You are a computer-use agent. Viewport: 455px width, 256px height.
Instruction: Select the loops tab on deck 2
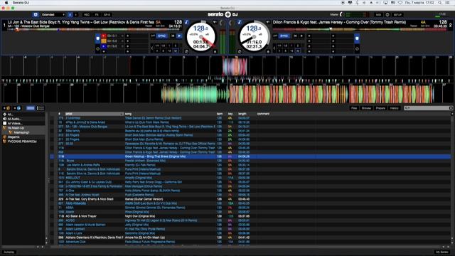(x=357, y=49)
